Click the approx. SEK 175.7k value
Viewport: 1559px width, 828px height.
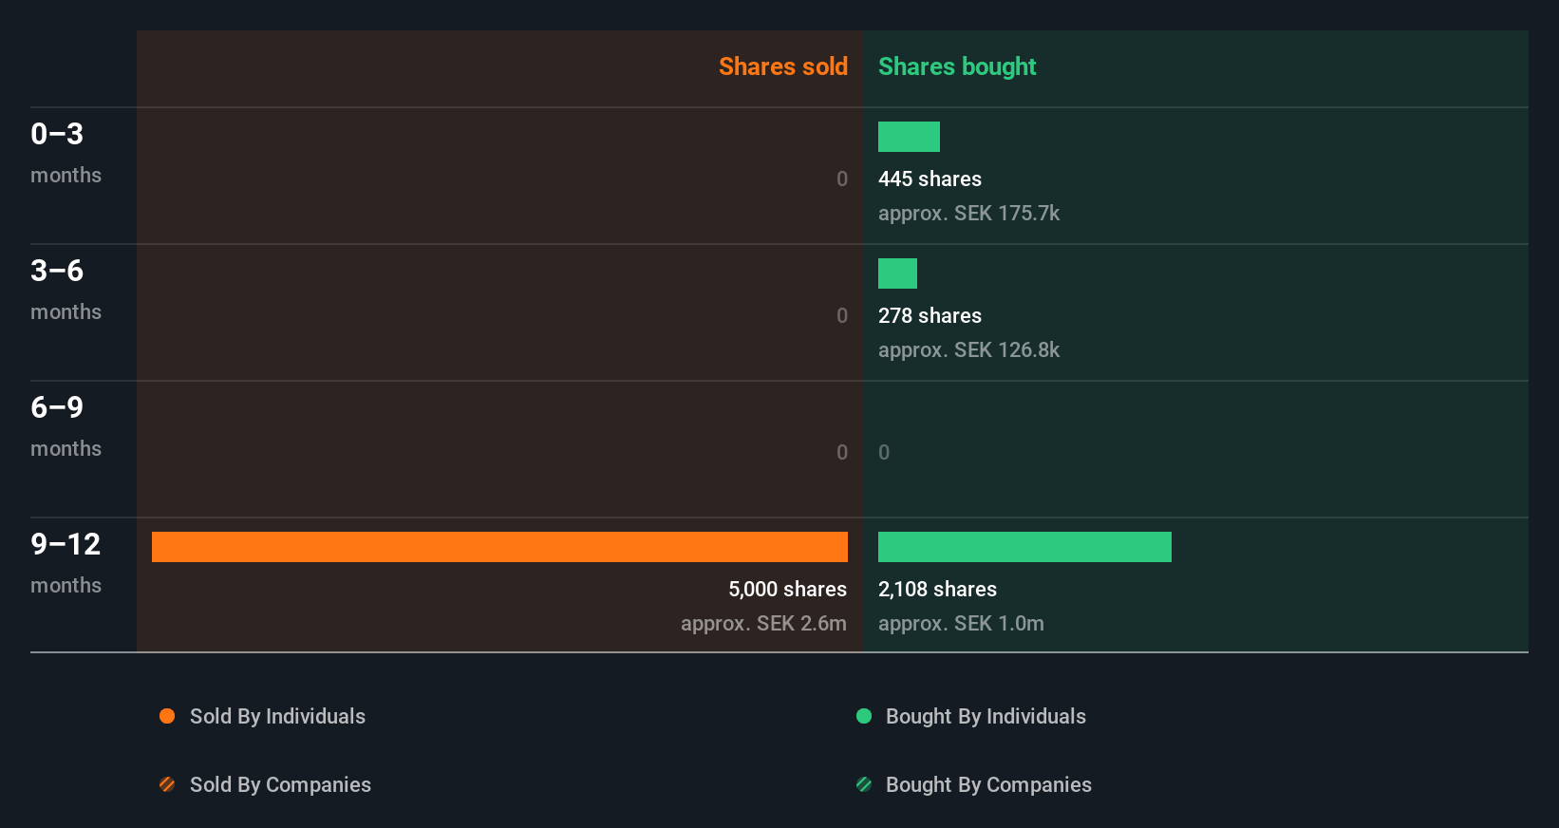click(968, 213)
